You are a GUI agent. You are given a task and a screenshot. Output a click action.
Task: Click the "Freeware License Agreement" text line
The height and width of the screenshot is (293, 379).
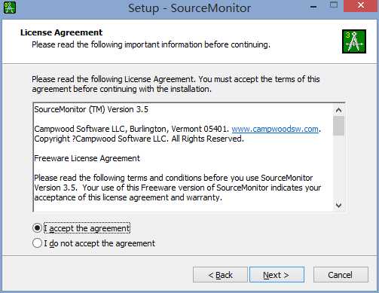pyautogui.click(x=87, y=158)
